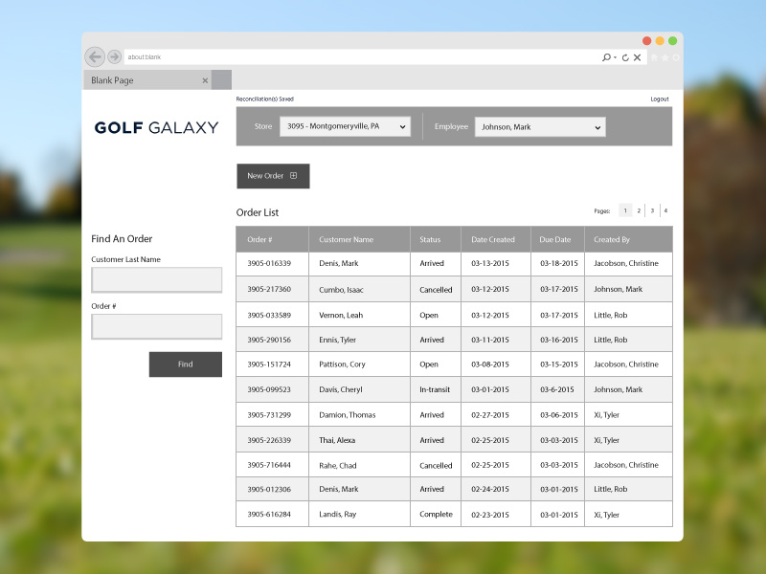Open the Store dropdown showing 3095 - Montgomeryville, PA
The height and width of the screenshot is (574, 766).
coord(345,126)
